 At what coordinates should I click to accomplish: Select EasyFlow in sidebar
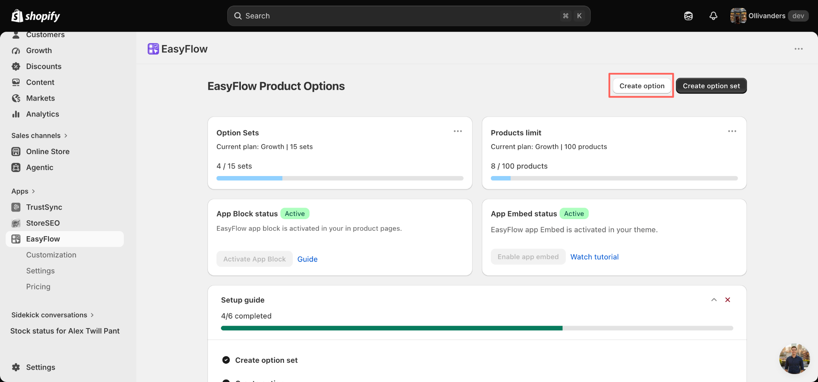(x=65, y=239)
